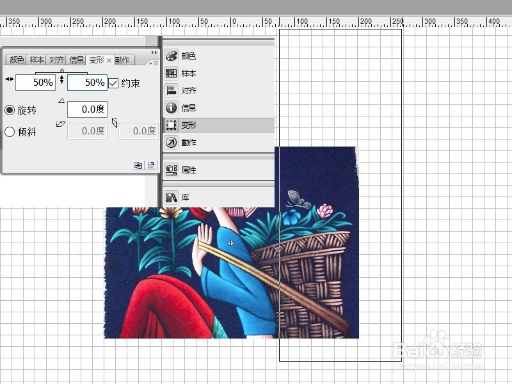Viewport: 512px width, 384px height.
Task: Open the 库 (Library) collapsed panel icon
Action: (171, 197)
